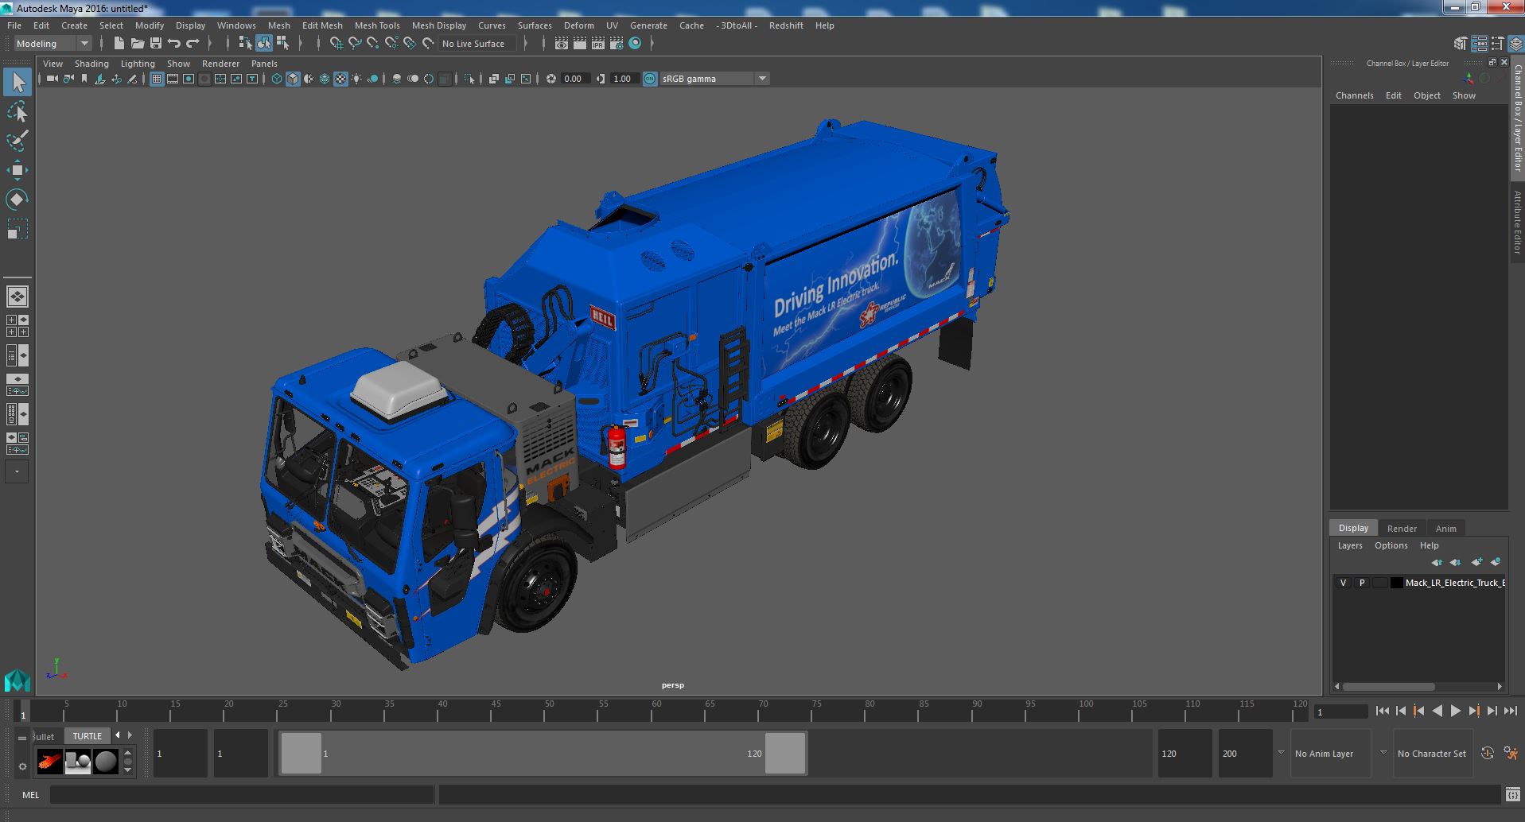Open the Script Editor icon

coord(1512,794)
